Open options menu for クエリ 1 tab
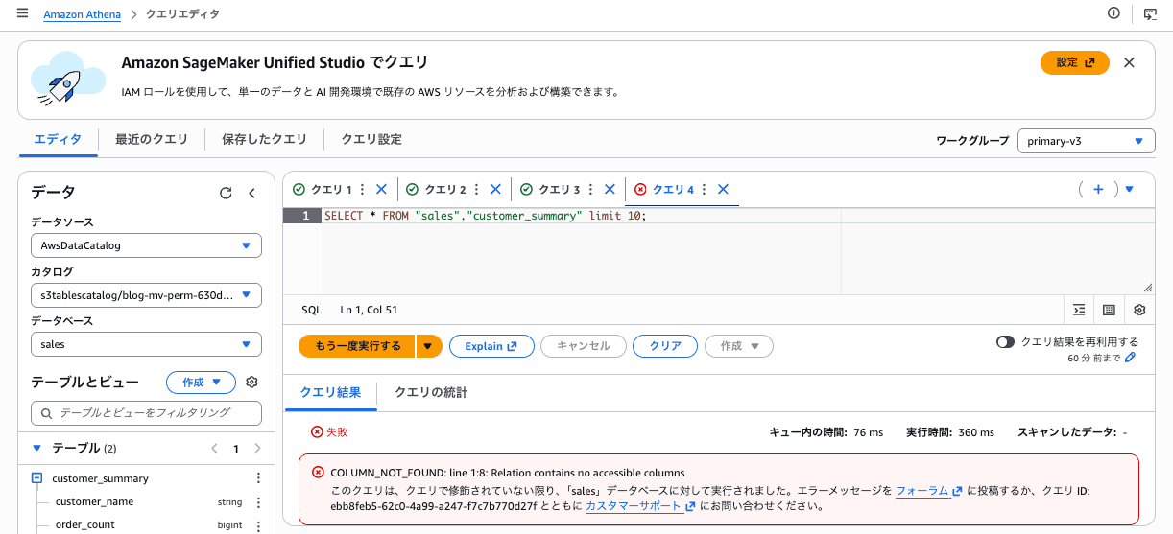Screen dimensions: 1173x534 (x=363, y=190)
